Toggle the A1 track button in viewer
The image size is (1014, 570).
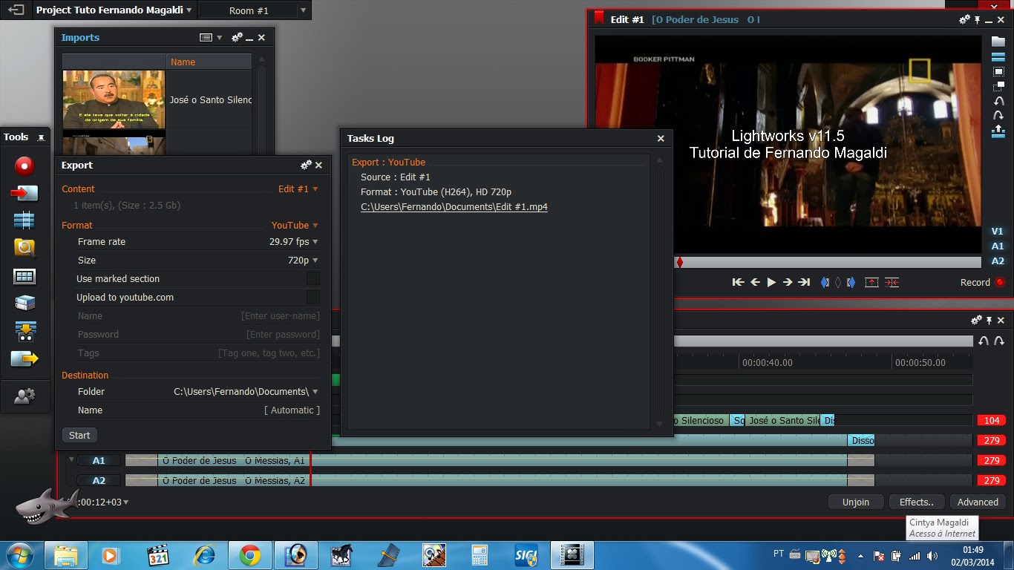pyautogui.click(x=998, y=246)
